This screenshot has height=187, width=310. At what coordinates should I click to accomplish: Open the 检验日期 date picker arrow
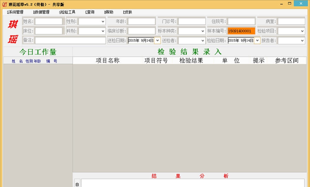(257, 41)
